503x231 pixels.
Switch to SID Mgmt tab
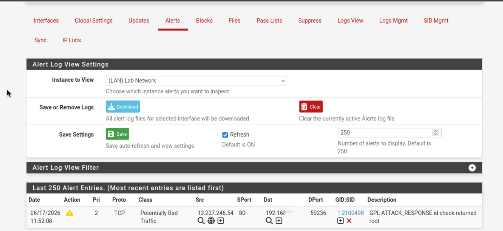pyautogui.click(x=436, y=21)
